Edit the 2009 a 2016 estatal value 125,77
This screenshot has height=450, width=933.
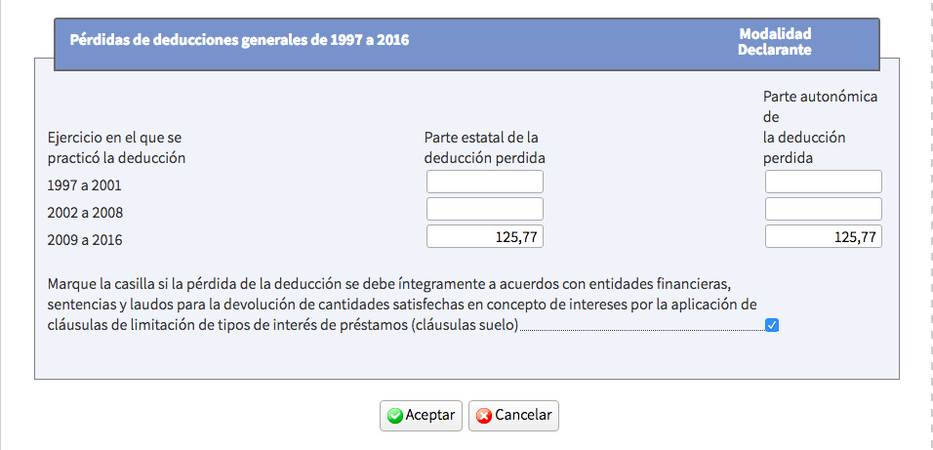point(484,236)
